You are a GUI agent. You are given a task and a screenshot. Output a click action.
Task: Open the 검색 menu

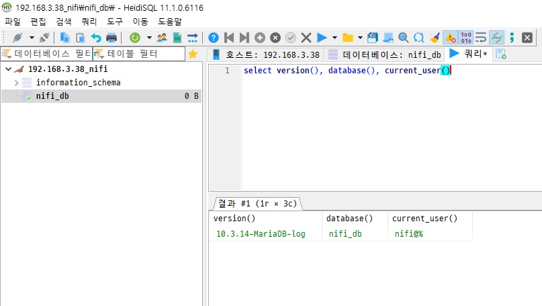click(x=64, y=22)
